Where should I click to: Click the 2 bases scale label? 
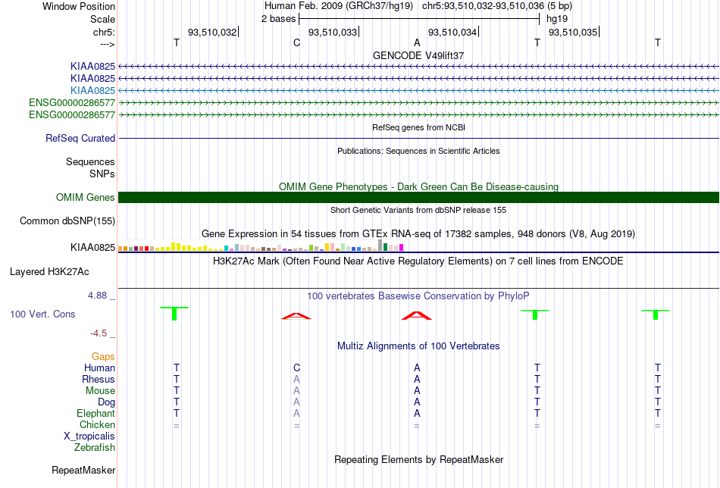pos(278,19)
